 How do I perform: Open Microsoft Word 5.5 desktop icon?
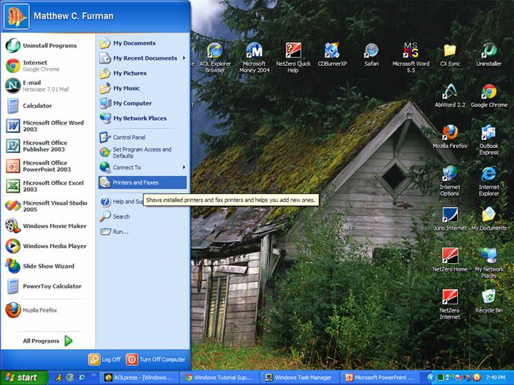pyautogui.click(x=411, y=58)
